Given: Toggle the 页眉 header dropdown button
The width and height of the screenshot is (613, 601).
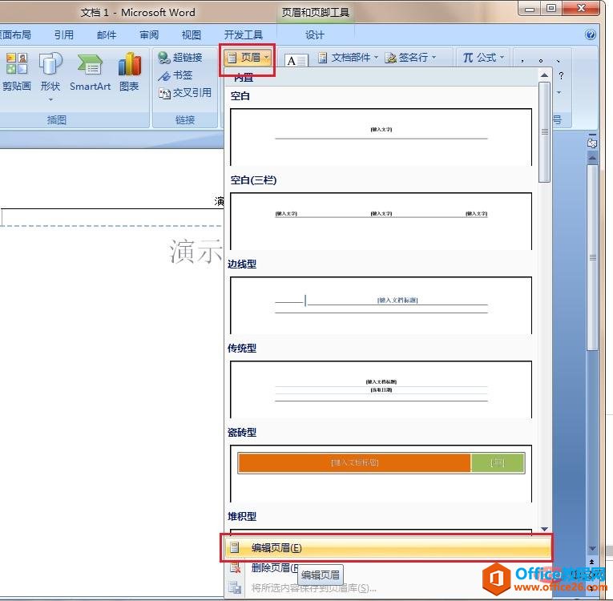Looking at the screenshot, I should tap(248, 58).
